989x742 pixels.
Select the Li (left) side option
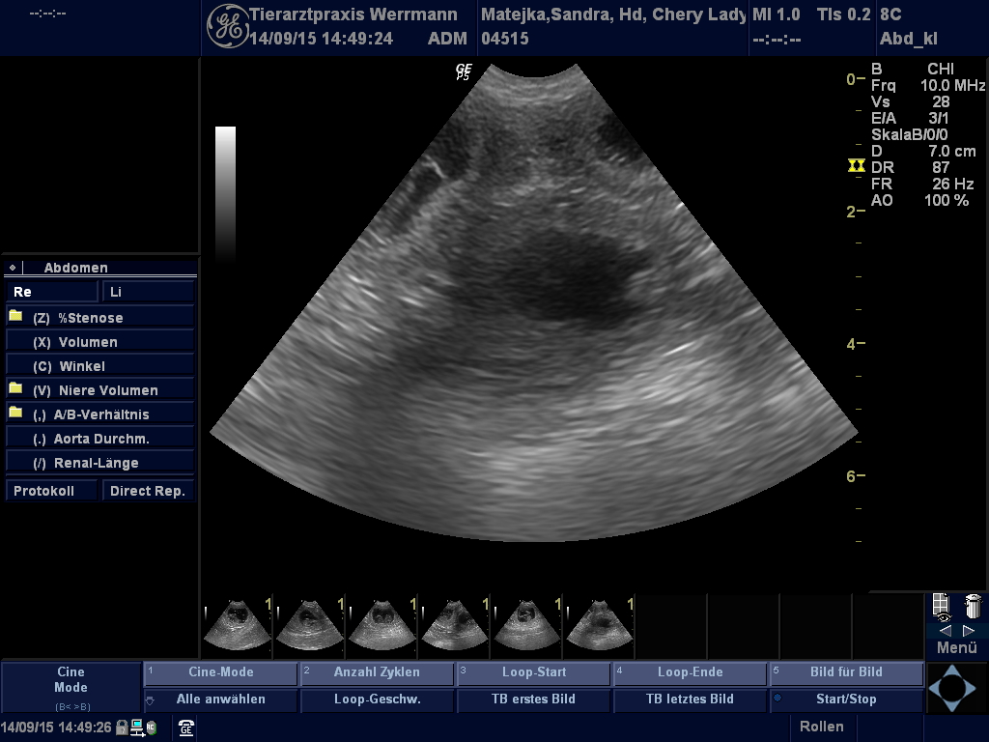point(148,292)
